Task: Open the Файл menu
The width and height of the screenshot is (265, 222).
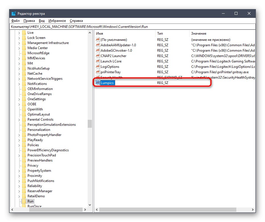Action: tap(15, 21)
